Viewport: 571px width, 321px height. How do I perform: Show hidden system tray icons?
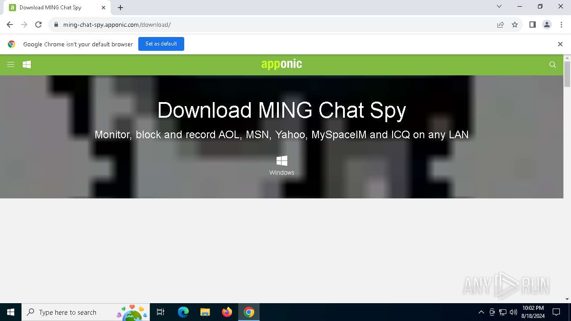coord(481,312)
